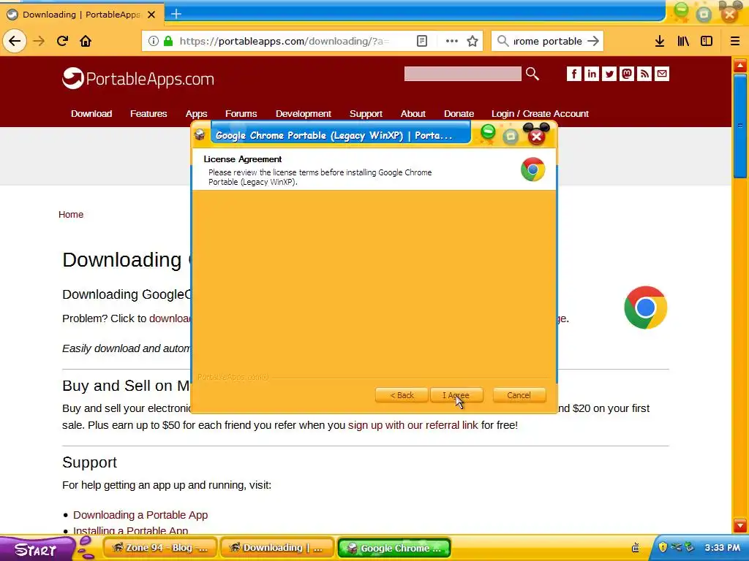Click the installer's Back button
Viewport: 749px width, 561px height.
[x=402, y=395]
